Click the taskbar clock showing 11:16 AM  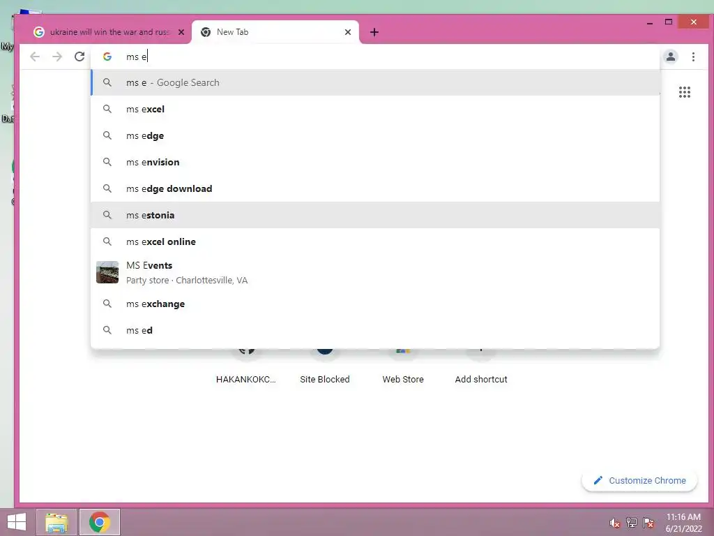pos(683,523)
